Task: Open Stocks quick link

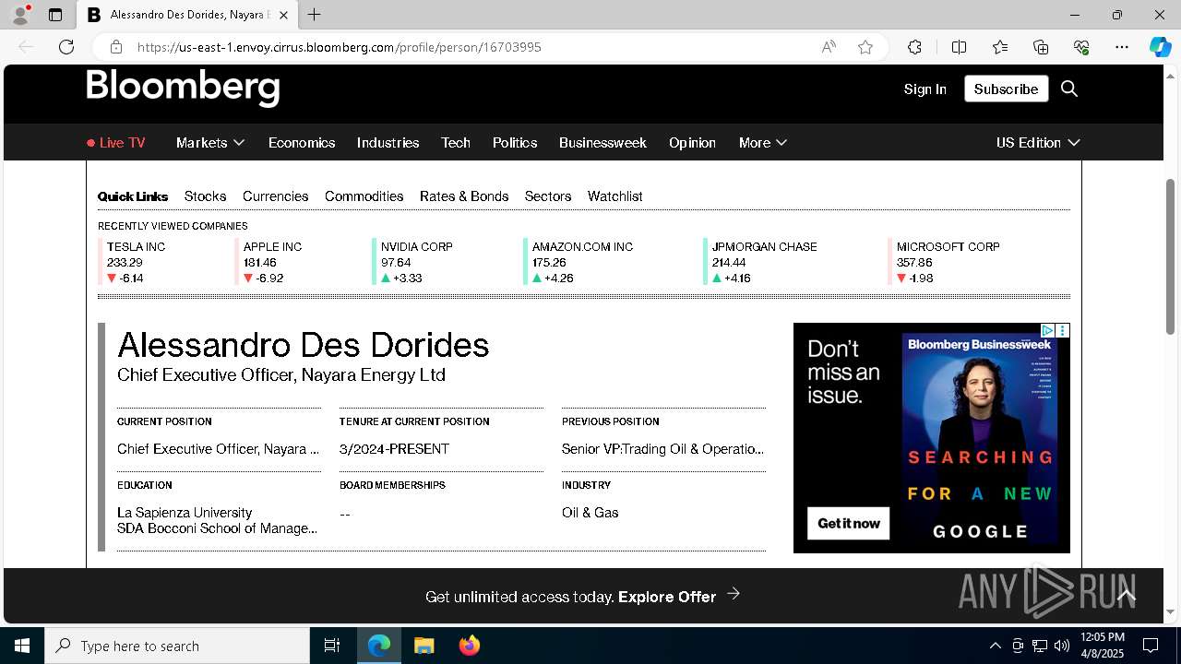Action: click(205, 196)
